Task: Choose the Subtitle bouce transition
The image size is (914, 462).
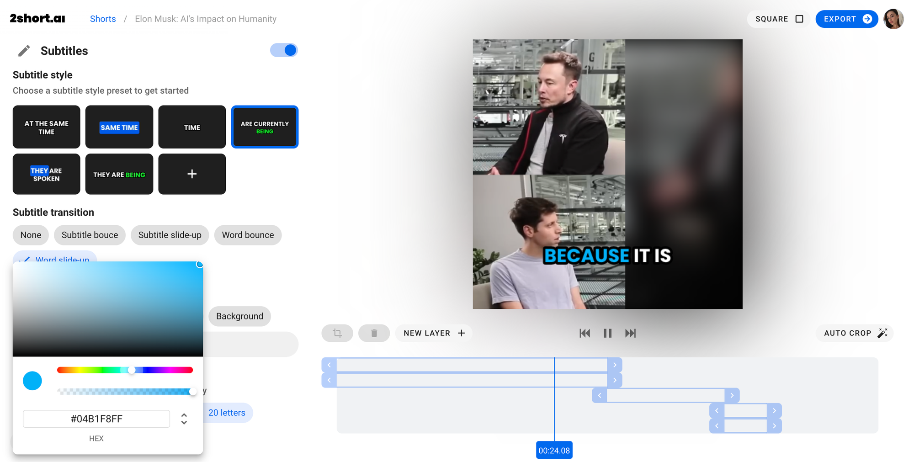Action: point(90,235)
